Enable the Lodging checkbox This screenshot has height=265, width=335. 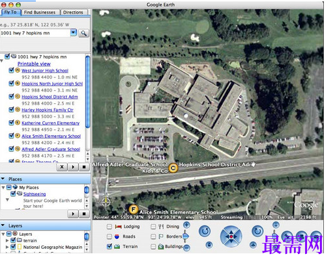coord(109,227)
